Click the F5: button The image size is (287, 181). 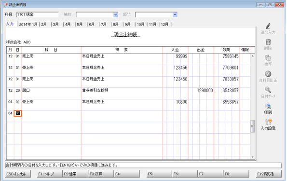tap(159, 174)
